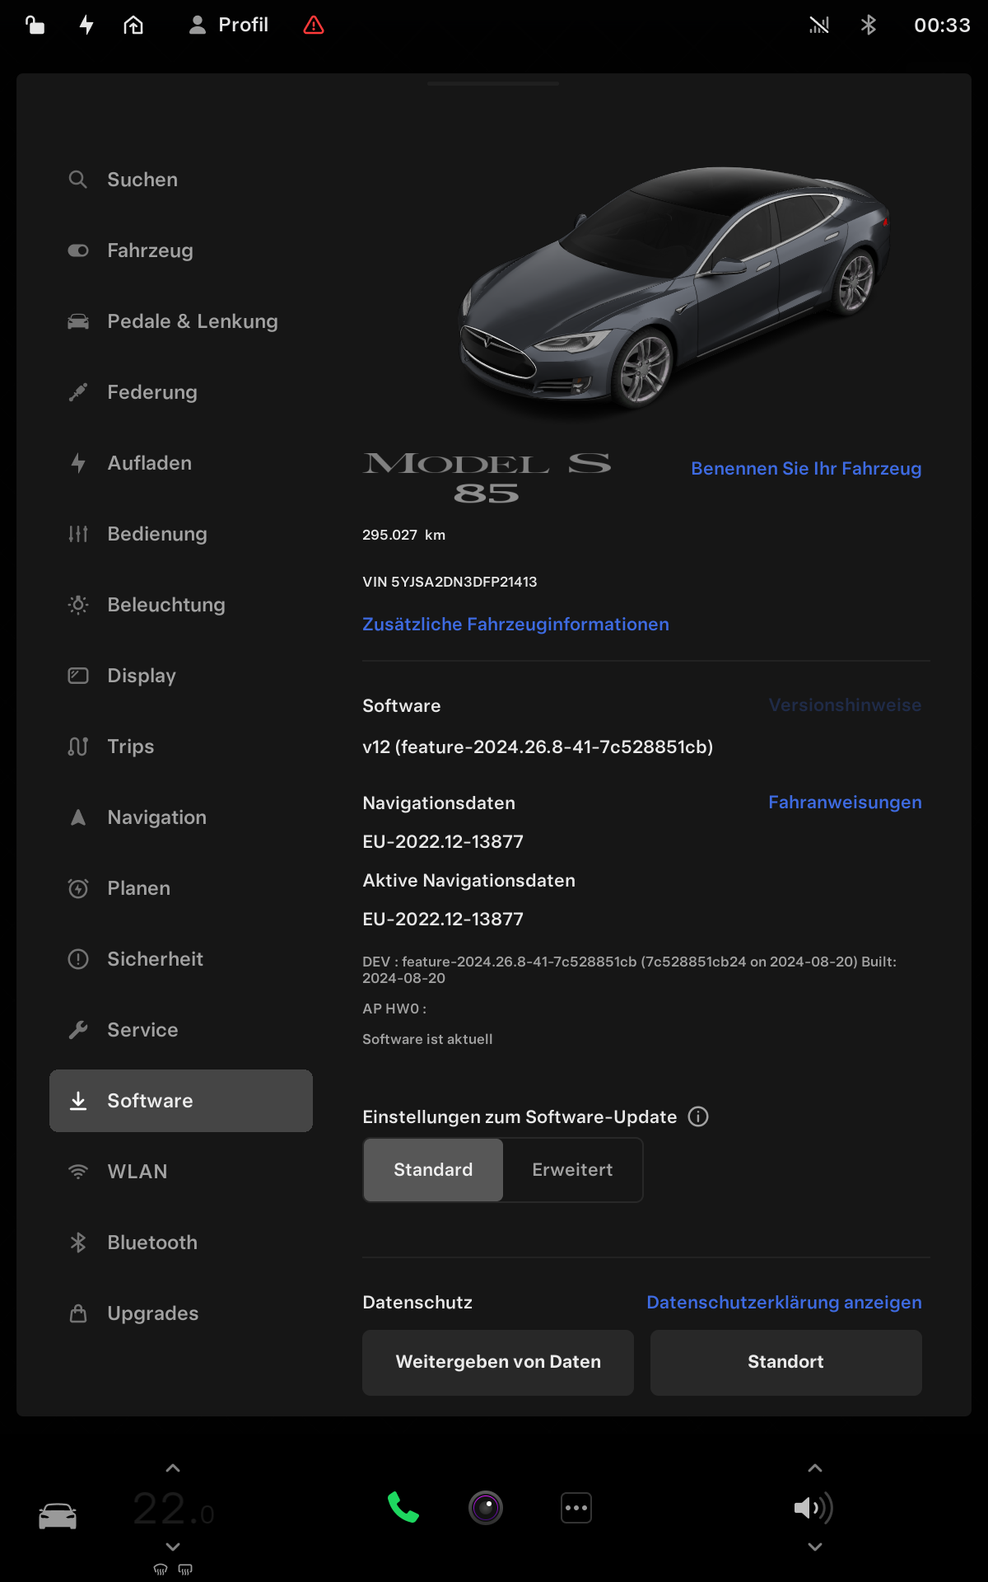Click Zusätzliche Fahrzeuginformationen link

(x=515, y=625)
